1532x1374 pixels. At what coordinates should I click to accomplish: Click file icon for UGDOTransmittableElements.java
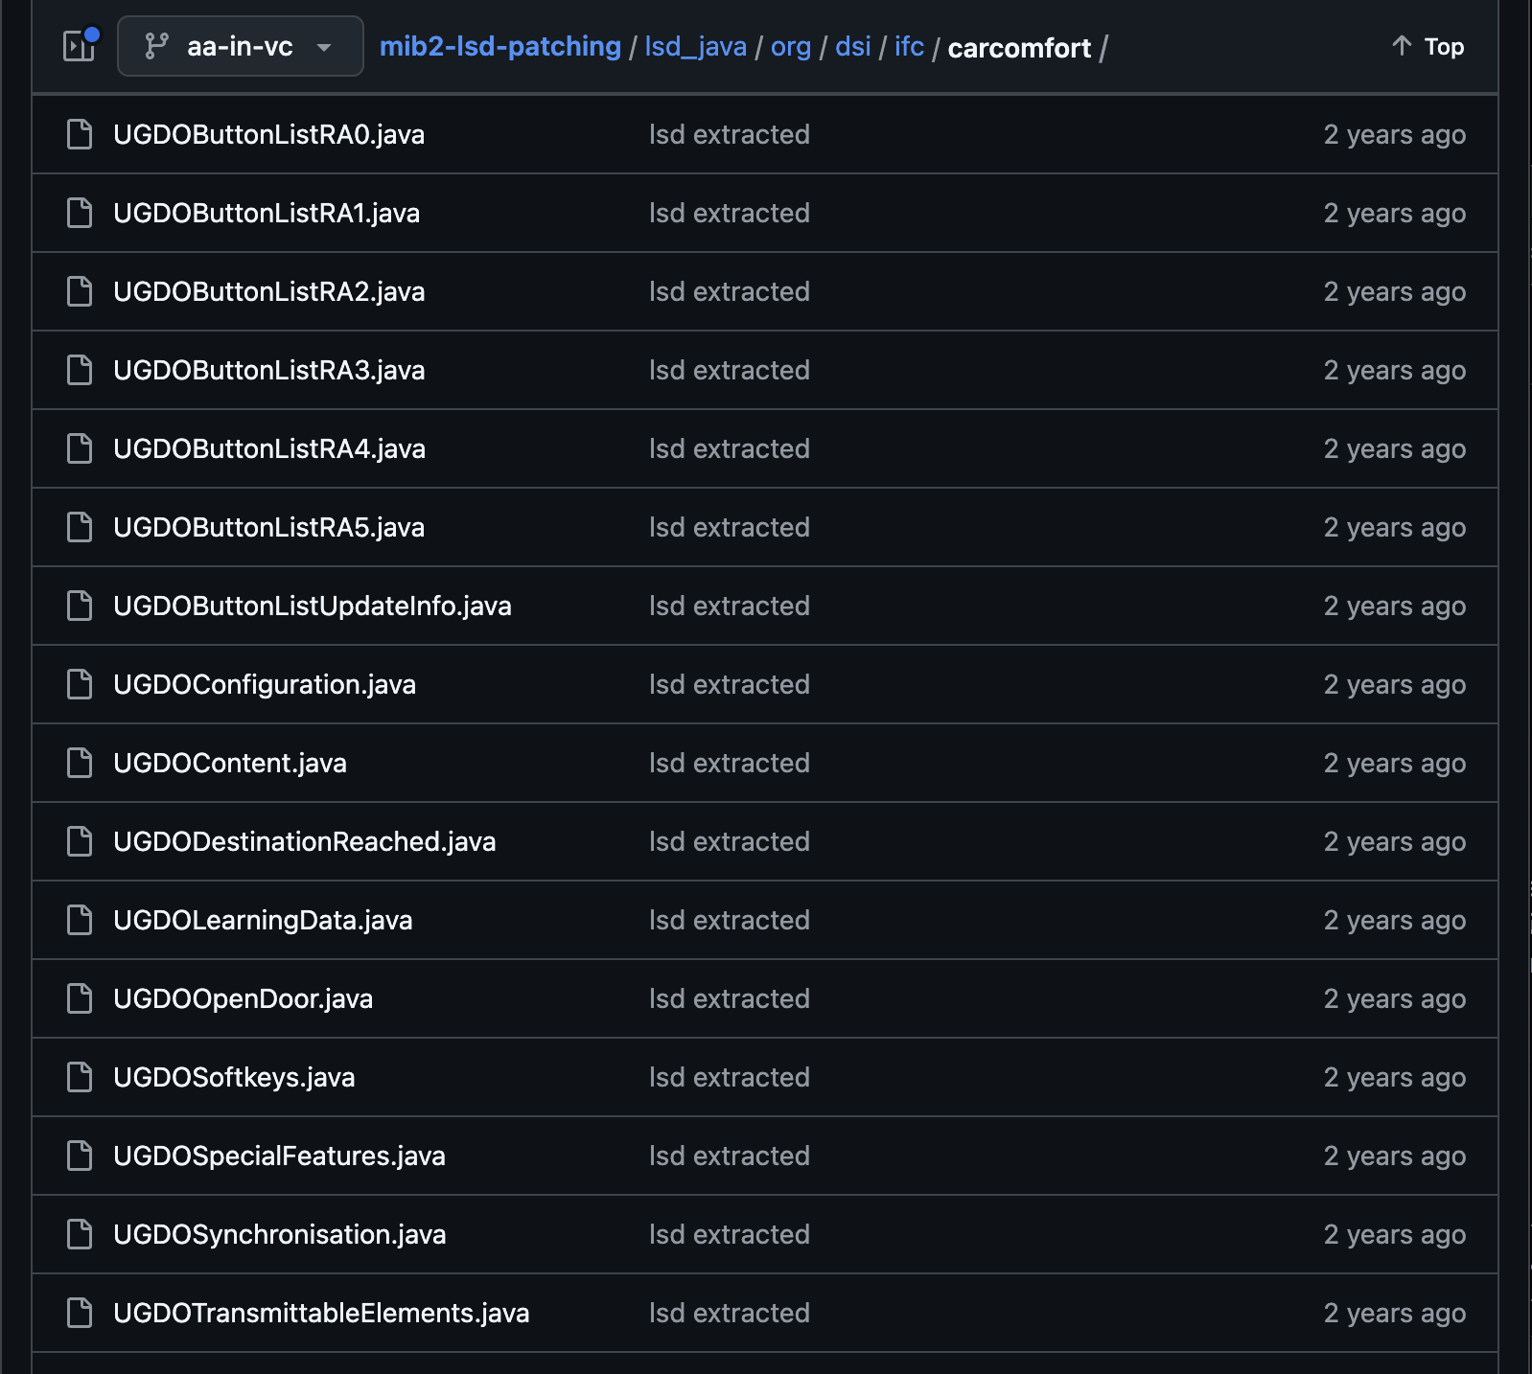[x=80, y=1313]
